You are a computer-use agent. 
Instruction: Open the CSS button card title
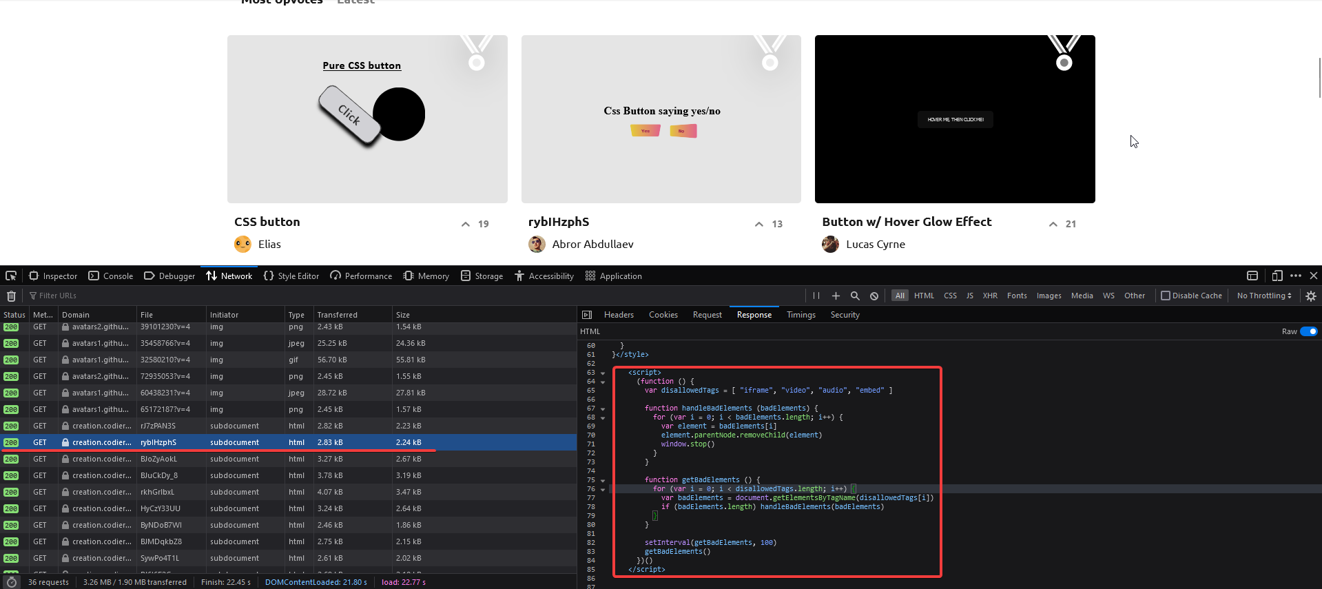pos(267,222)
